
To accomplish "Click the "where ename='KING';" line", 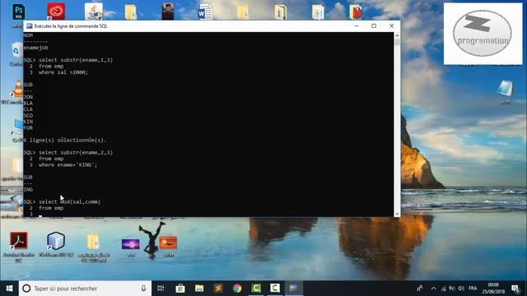I will 68,164.
